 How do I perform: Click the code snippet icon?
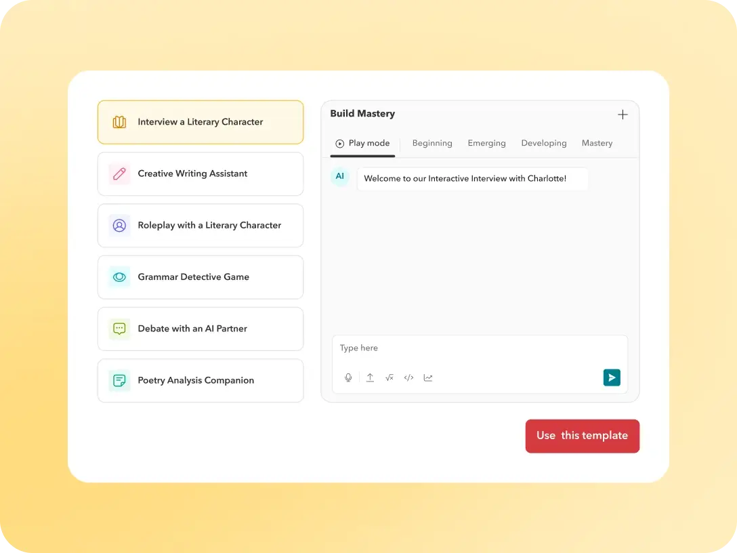408,377
